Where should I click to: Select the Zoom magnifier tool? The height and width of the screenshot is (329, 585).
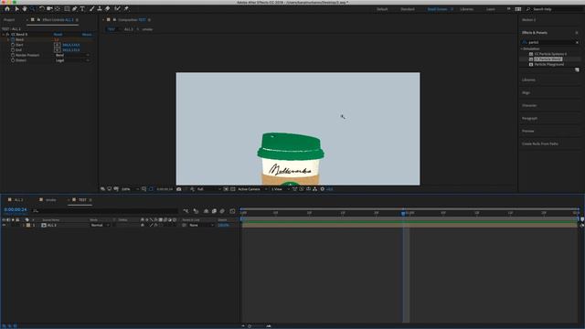[x=33, y=8]
